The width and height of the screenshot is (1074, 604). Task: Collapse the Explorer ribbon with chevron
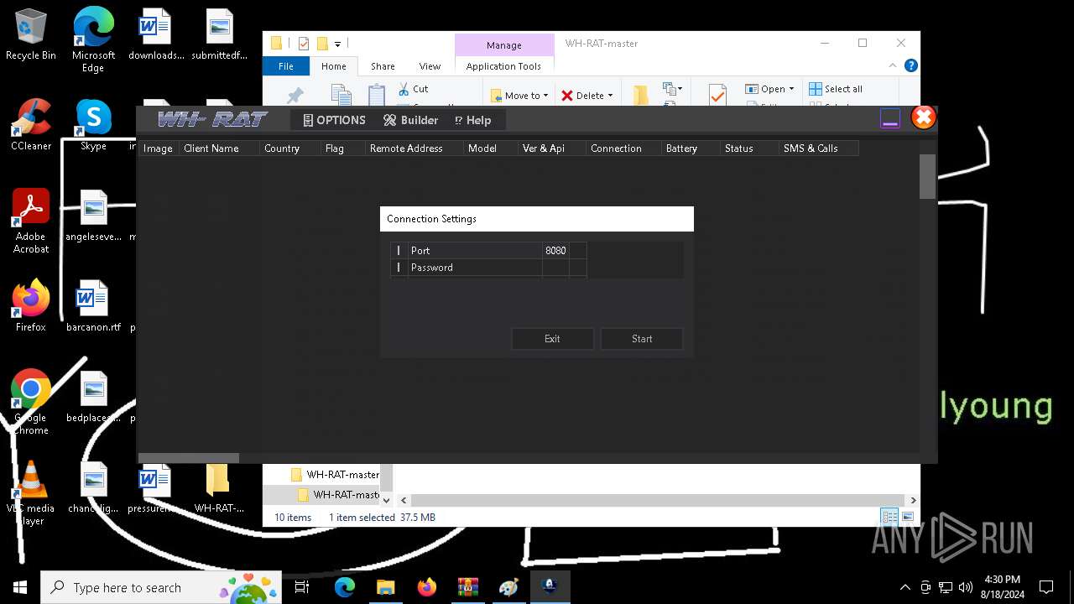(x=894, y=65)
